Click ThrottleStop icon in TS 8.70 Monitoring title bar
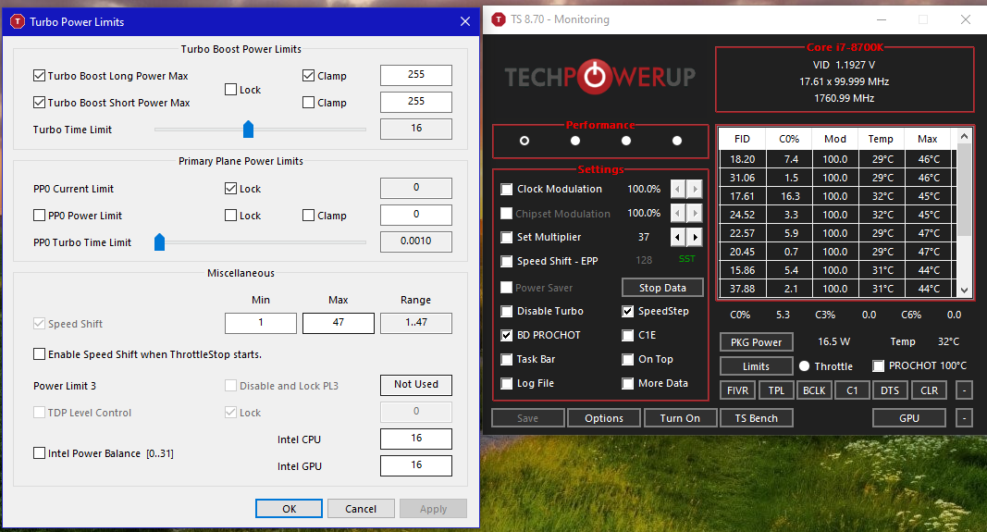987x532 pixels. pos(499,19)
